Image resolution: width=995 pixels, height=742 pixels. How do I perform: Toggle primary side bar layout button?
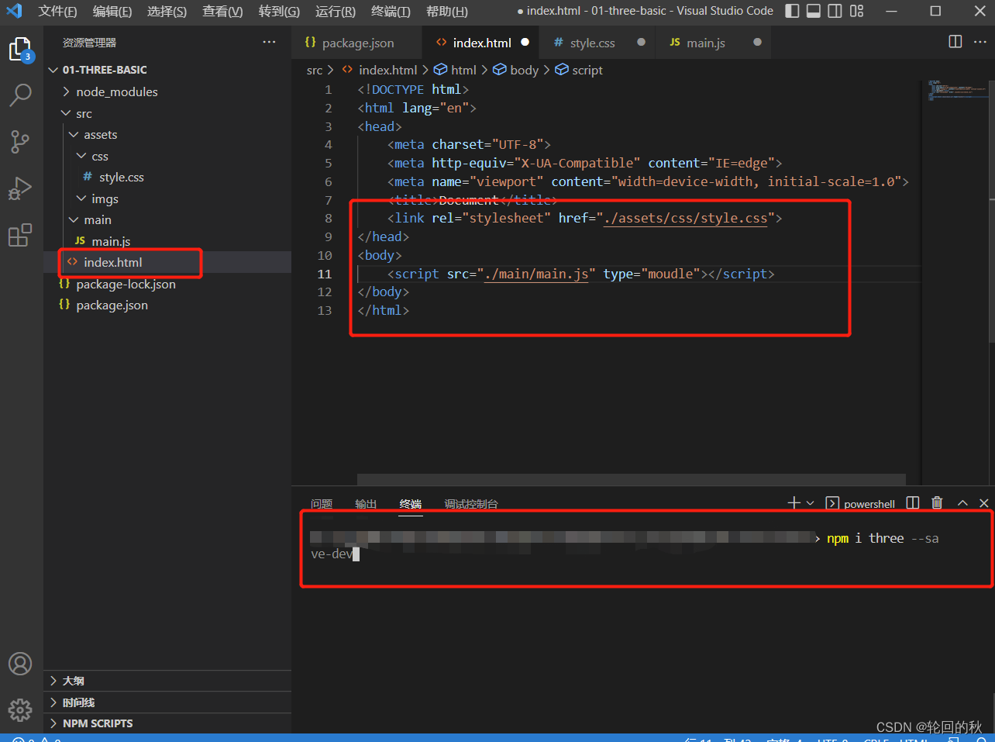pyautogui.click(x=792, y=11)
